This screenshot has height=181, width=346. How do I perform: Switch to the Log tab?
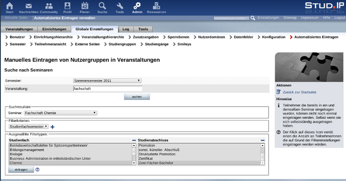click(x=125, y=29)
